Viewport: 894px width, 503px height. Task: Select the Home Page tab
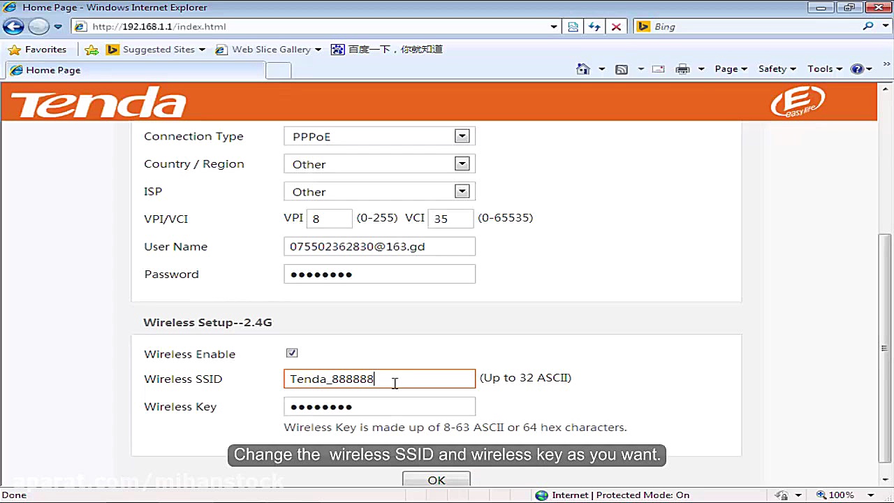tap(136, 70)
